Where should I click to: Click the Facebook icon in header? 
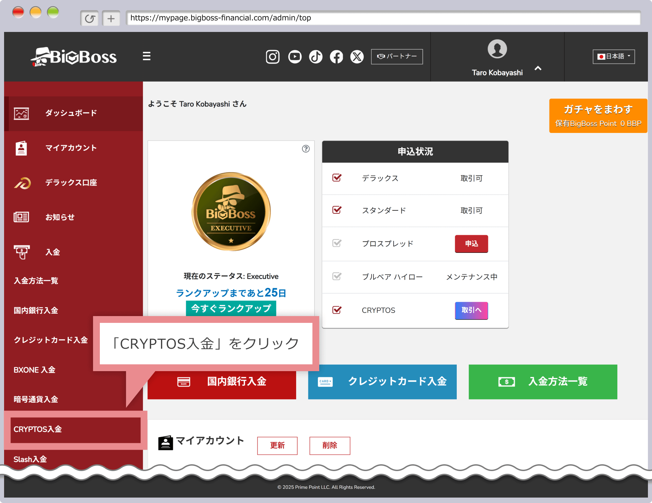click(x=336, y=57)
